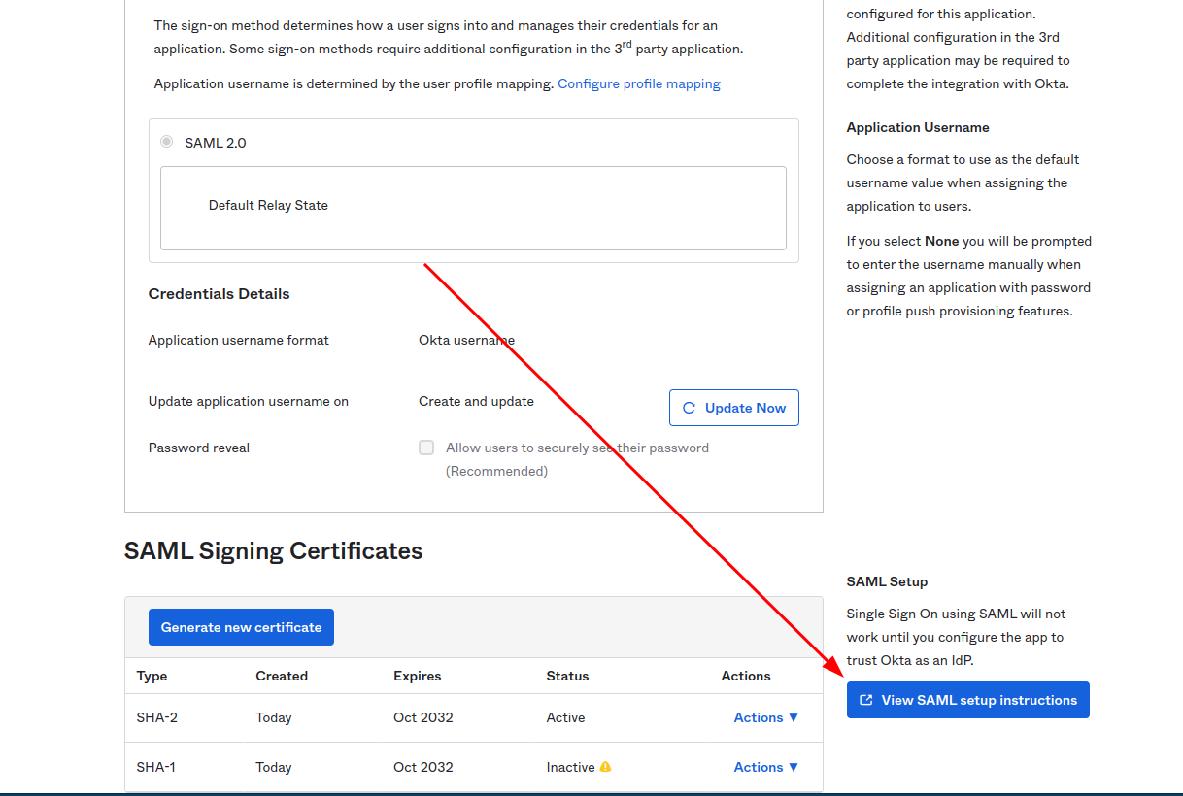
Task: Enable the password reveal checkbox
Action: pyautogui.click(x=426, y=448)
